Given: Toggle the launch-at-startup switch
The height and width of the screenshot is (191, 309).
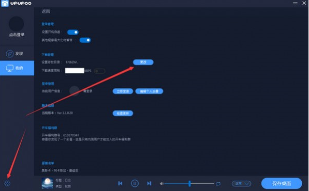Looking at the screenshot, I should pos(73,32).
